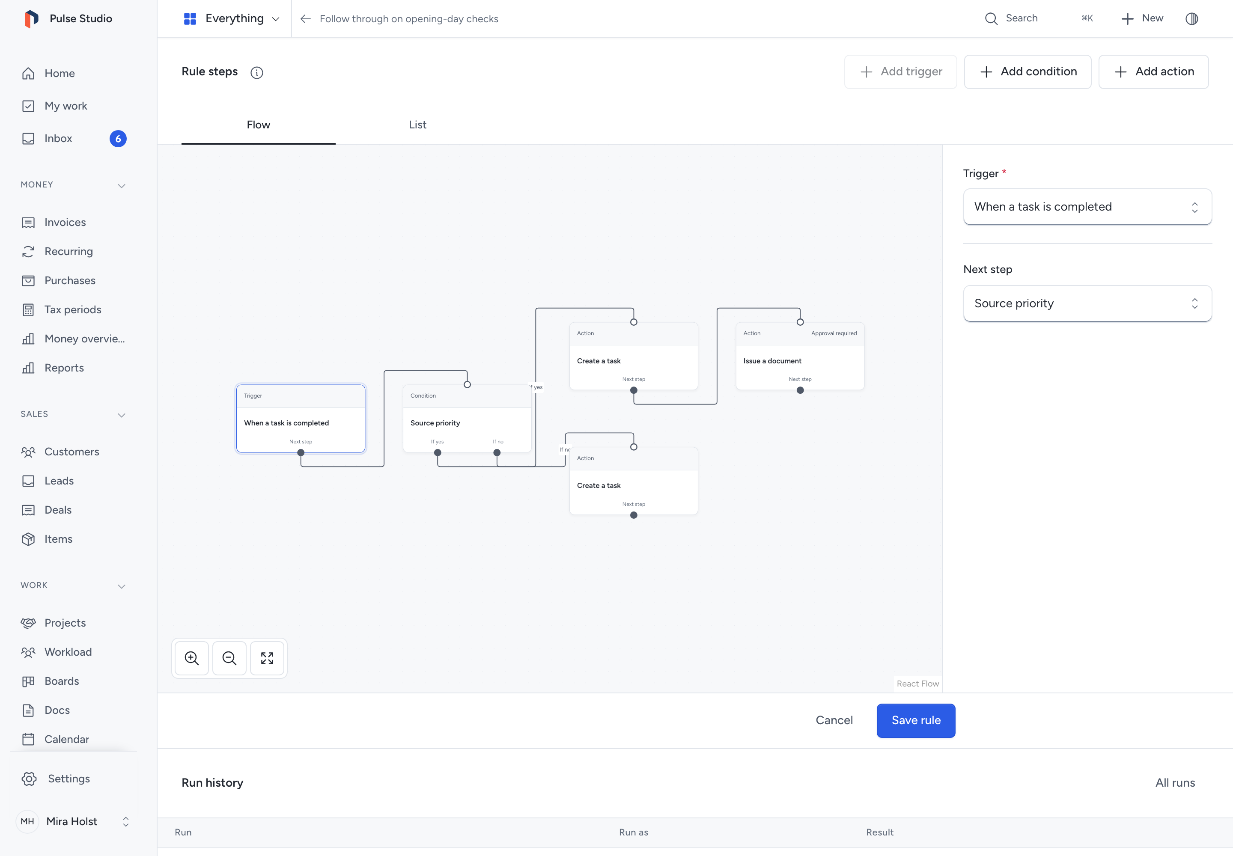Cancel the rule edits
This screenshot has height=856, width=1233.
(x=834, y=720)
